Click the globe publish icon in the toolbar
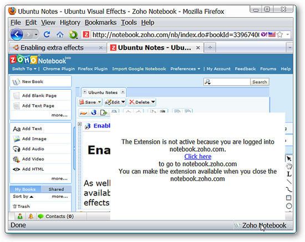305x242 pixels. 94,112
